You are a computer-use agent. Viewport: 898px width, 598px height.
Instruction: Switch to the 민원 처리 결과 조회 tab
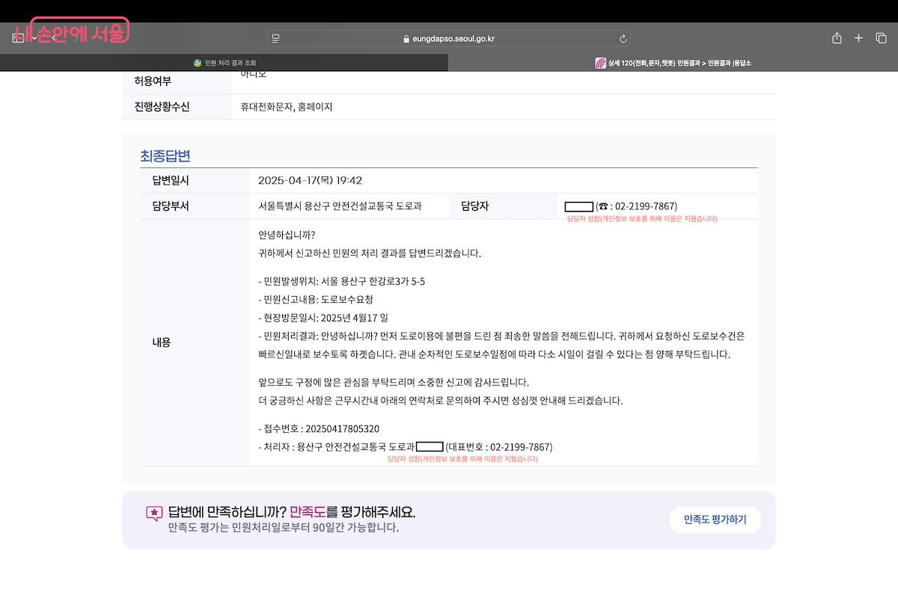point(232,63)
